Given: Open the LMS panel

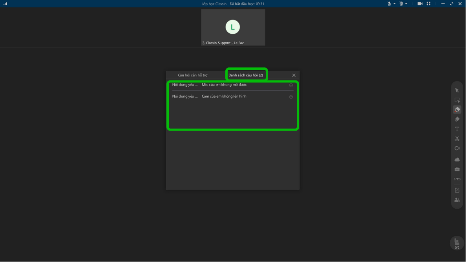Looking at the screenshot, I should [457, 179].
